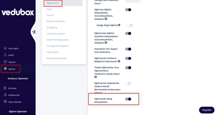Click the Kayıt Alanları book icon
Viewport: 219px width, 115px height.
click(5, 102)
